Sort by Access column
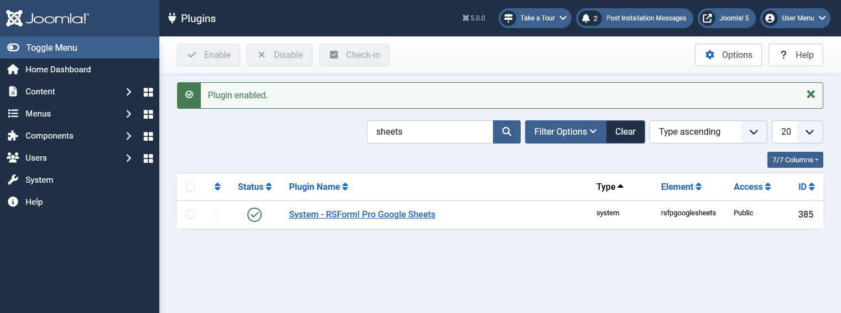Screen dimensions: 841x313 [752, 187]
